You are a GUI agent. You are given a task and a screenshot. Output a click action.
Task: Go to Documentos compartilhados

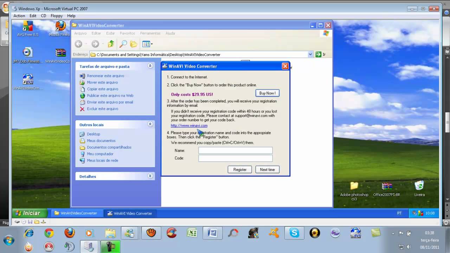tap(109, 148)
